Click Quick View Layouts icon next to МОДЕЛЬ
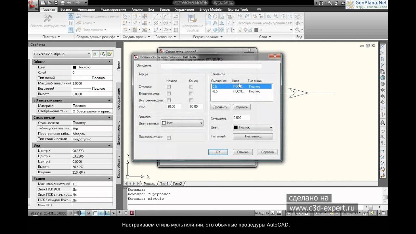Screen dimensions: 416x234 point(279,213)
